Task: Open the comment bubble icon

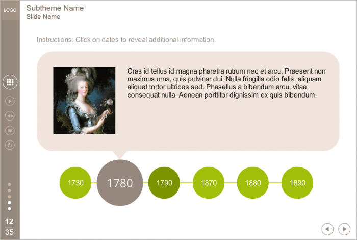Action: 10,130
